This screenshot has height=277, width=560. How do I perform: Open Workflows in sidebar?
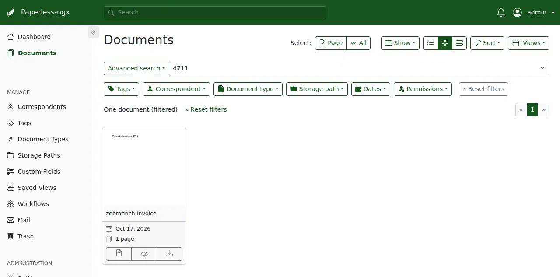(x=33, y=204)
